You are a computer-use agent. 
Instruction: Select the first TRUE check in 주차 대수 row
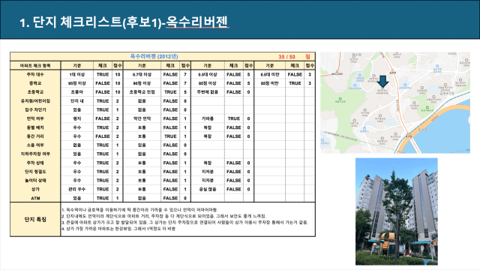(x=103, y=74)
